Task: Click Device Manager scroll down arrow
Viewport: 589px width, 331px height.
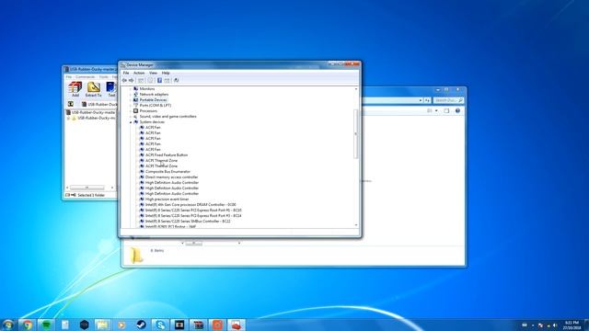Action: (x=356, y=225)
